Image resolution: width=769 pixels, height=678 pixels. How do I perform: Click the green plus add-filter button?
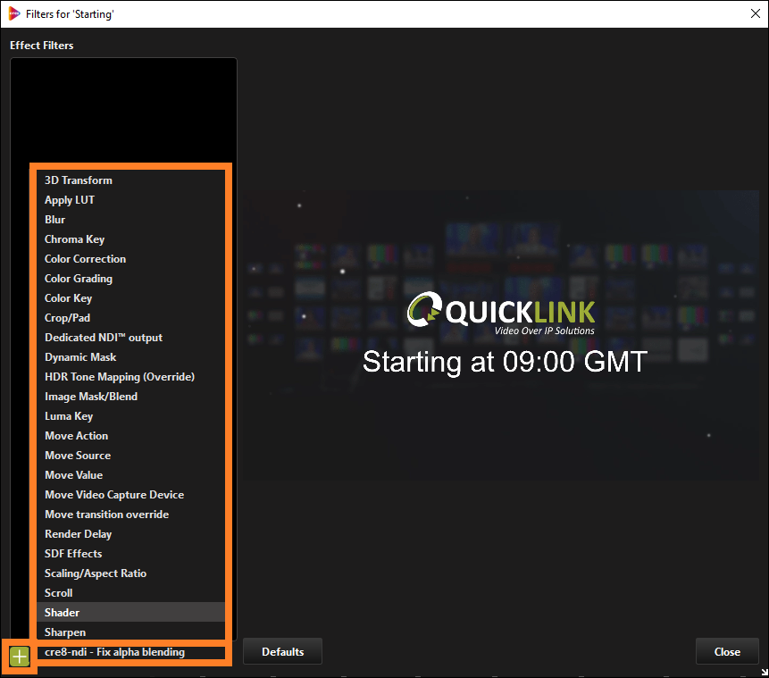[20, 656]
